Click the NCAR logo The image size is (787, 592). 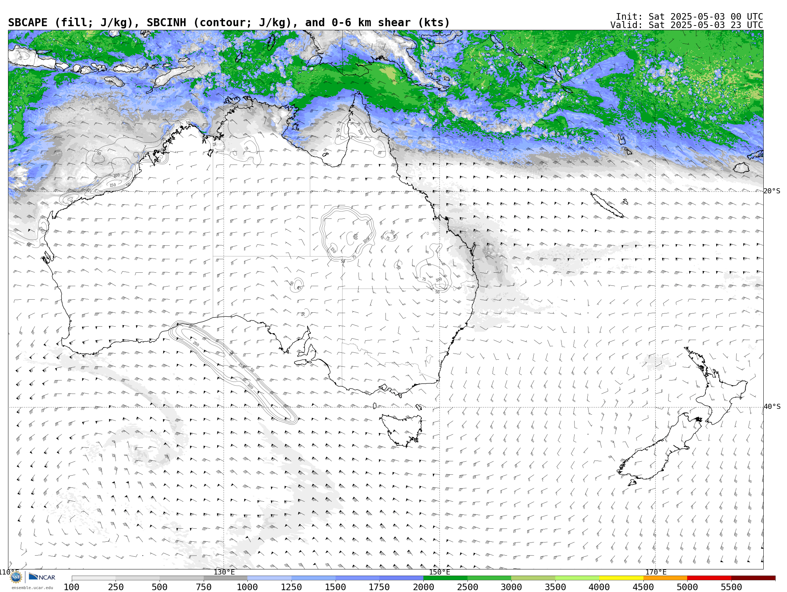coord(42,577)
